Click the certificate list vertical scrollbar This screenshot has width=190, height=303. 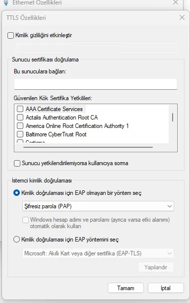coord(173,117)
